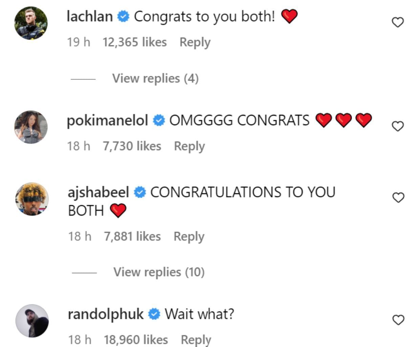Open randolphuk's profile picture
This screenshot has height=347, width=413.
point(33,321)
